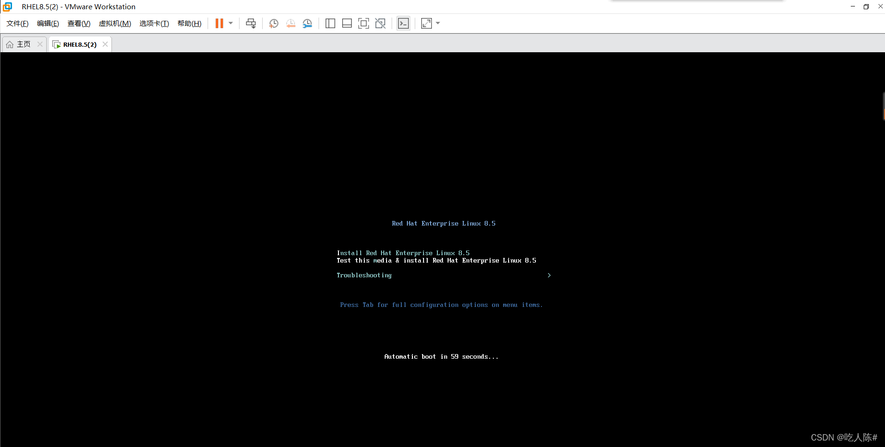Click the Press Tab configuration hint text

[x=442, y=305]
